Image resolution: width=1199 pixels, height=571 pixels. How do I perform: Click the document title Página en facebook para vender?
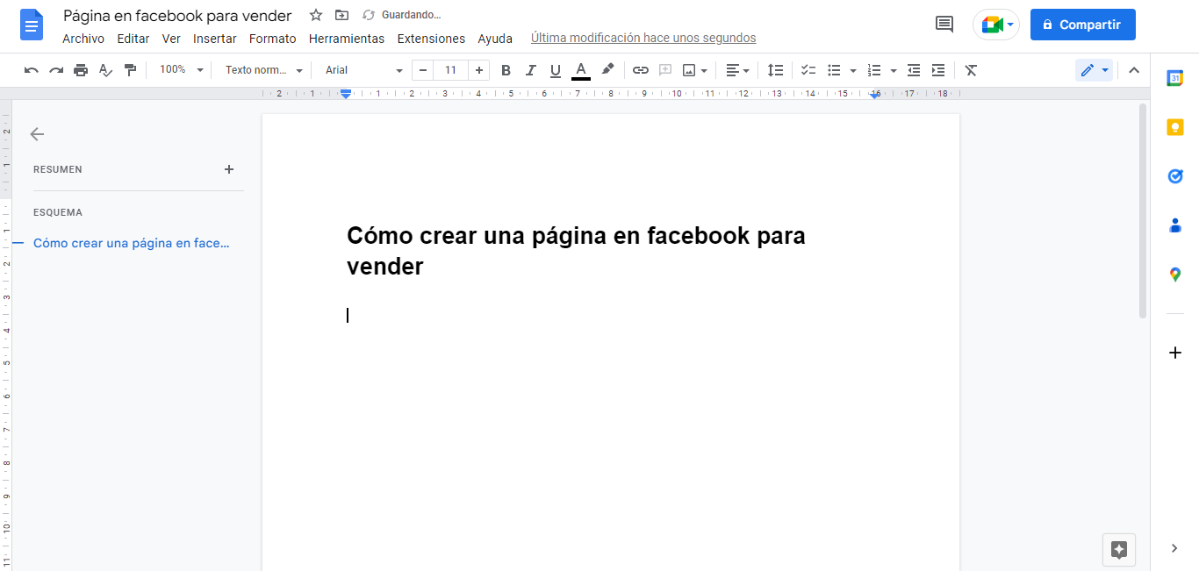pos(177,16)
